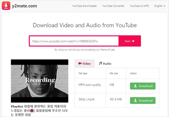This screenshot has height=117, width=169.
Task: Expand the English language dropdown
Action: click(x=160, y=6)
